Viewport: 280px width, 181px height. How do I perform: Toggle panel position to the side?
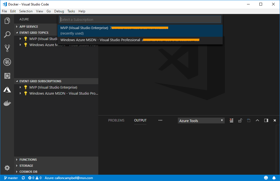point(266,120)
